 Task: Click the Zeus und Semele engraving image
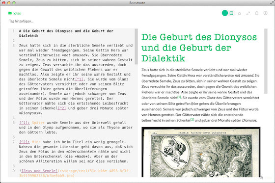point(201,152)
